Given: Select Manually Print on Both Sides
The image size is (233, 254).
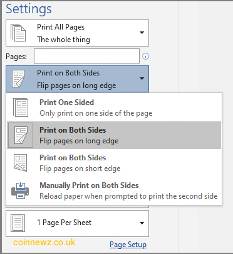Looking at the screenshot, I should 114,190.
